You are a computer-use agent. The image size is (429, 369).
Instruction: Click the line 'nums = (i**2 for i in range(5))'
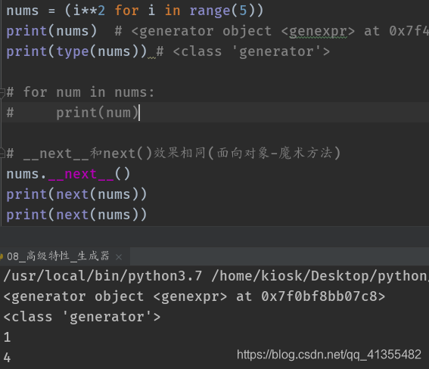click(135, 11)
